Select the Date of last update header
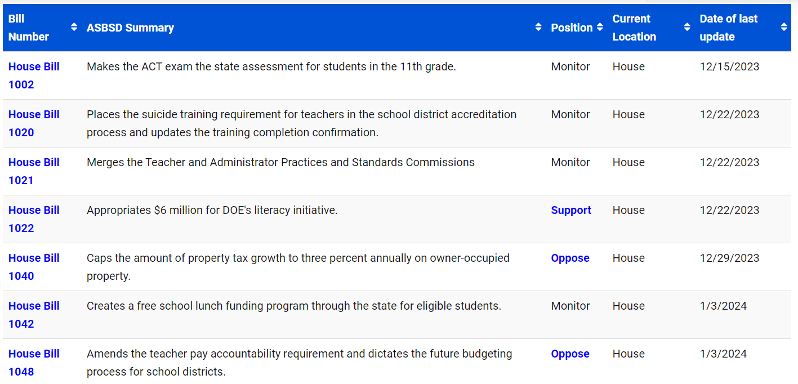This screenshot has width=798, height=384. click(x=729, y=28)
